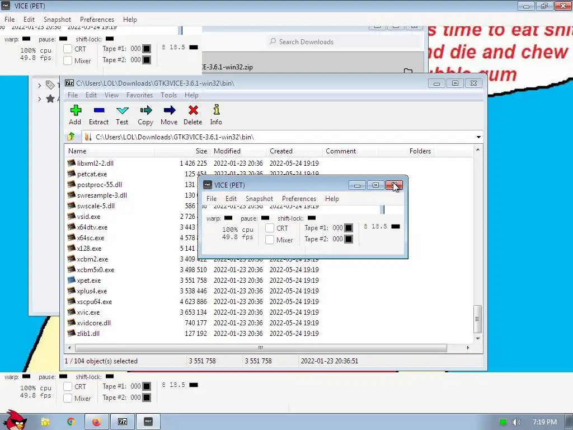The width and height of the screenshot is (573, 430).
Task: Expand the tag tree item in Explorer
Action: [x=40, y=85]
